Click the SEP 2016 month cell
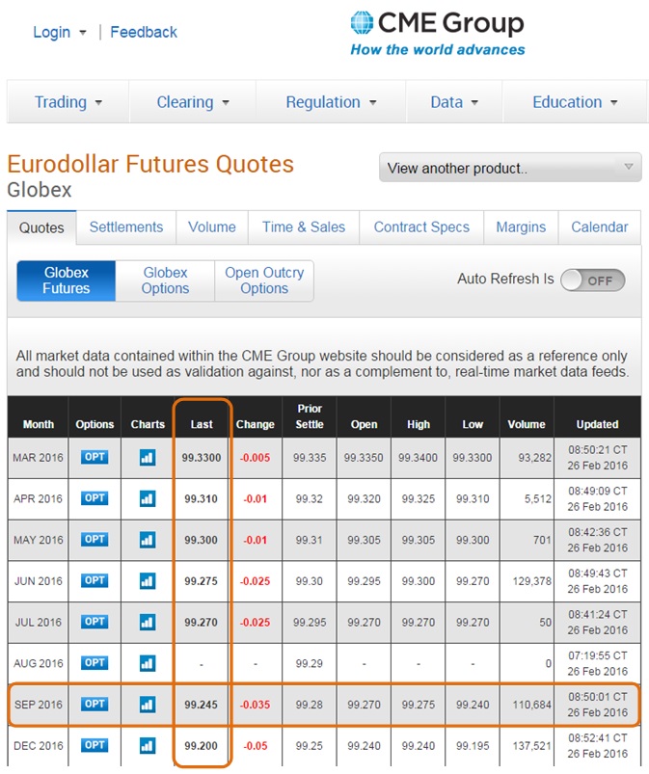 point(38,705)
